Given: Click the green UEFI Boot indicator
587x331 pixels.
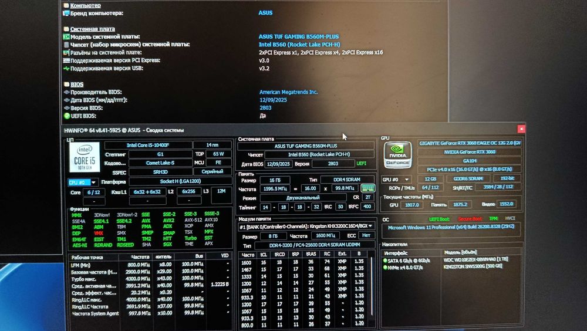Looking at the screenshot, I should (439, 219).
